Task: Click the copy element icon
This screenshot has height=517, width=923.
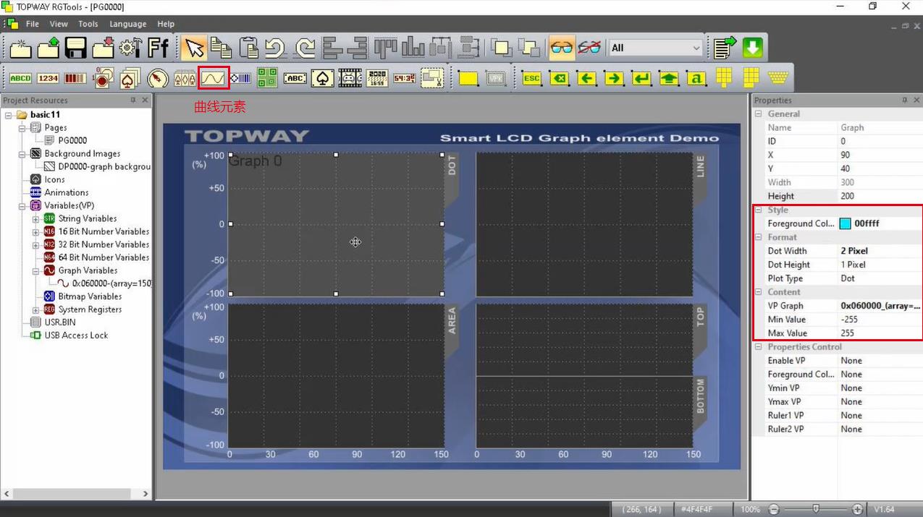Action: click(x=221, y=48)
